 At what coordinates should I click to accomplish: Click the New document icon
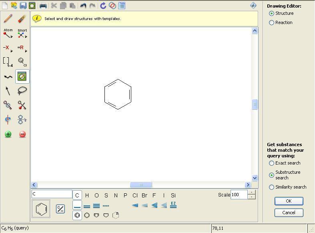5,6
